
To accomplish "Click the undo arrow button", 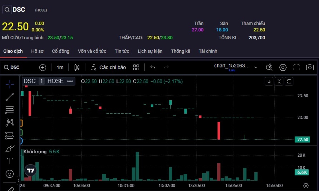I will [x=153, y=67].
